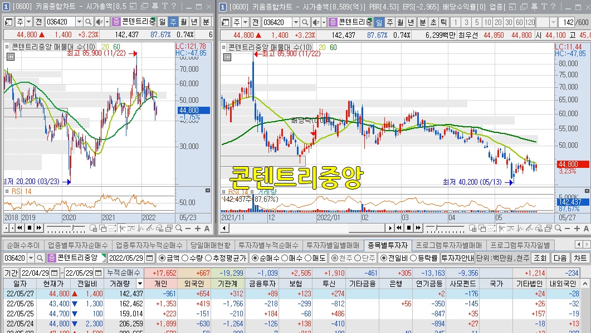This screenshot has height=333, width=591.
Task: Toggle sound speaker icon in right chart
Action: click(316, 22)
